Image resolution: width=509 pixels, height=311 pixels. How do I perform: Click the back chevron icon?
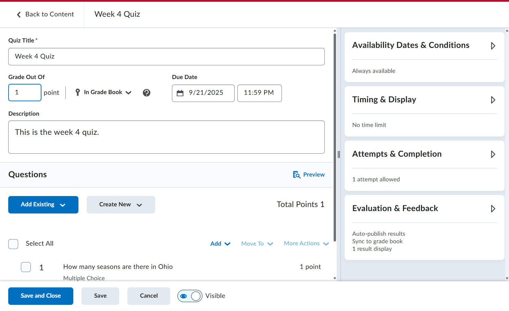[x=19, y=14]
